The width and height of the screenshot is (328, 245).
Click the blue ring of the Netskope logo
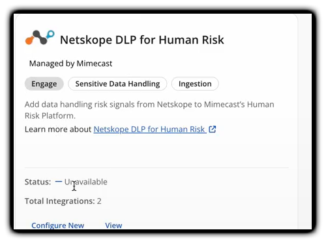point(51,34)
